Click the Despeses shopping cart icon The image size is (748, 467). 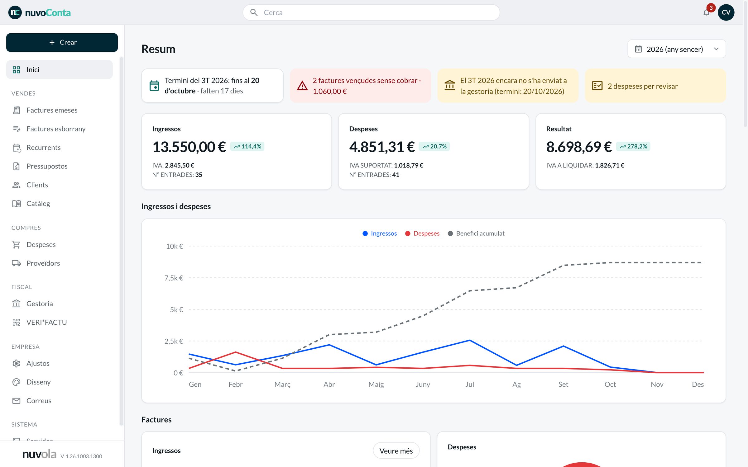tap(16, 245)
